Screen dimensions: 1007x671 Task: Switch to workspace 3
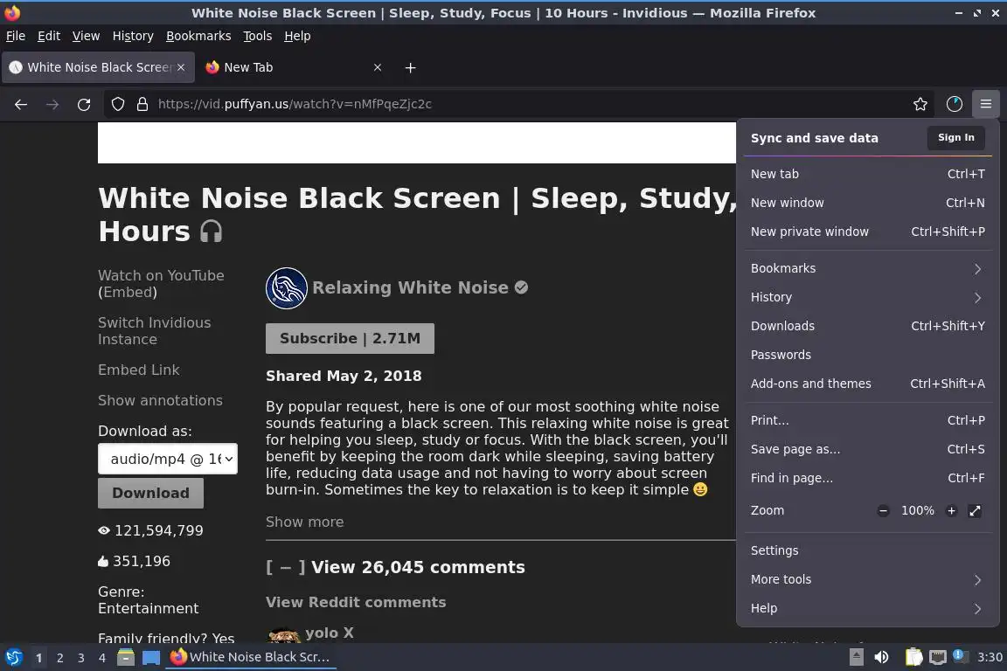pyautogui.click(x=81, y=658)
